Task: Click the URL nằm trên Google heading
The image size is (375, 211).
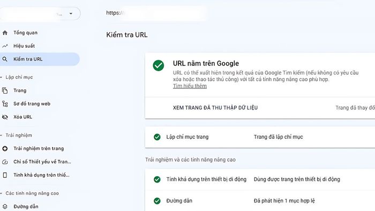Action: pyautogui.click(x=206, y=63)
